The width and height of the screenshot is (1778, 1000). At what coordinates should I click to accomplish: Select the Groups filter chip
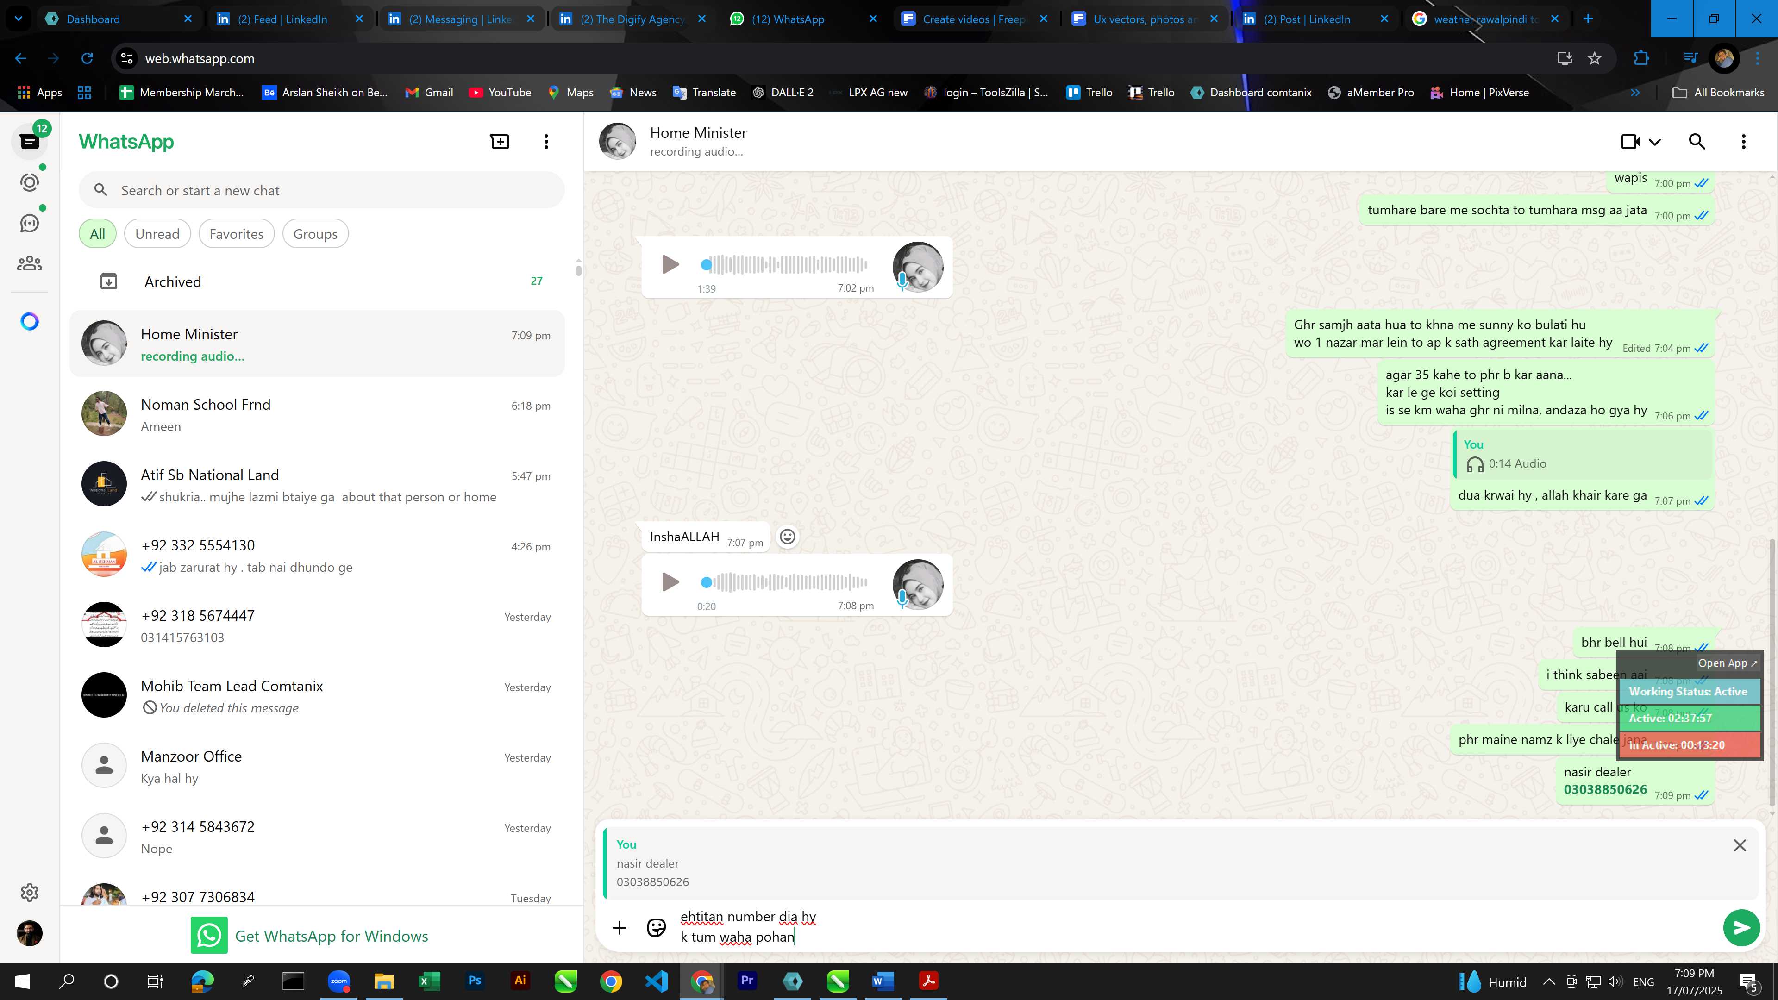click(315, 234)
